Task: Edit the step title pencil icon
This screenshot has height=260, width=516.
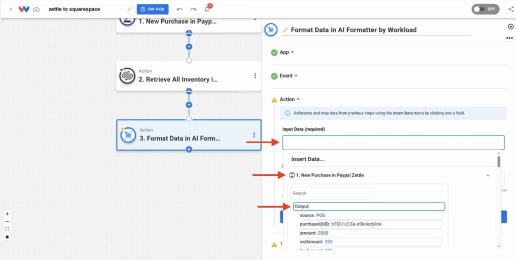Action: point(285,30)
